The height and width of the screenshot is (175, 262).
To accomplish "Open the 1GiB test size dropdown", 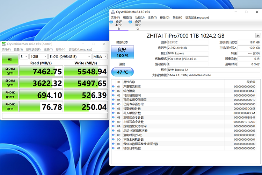I will 38,57.
